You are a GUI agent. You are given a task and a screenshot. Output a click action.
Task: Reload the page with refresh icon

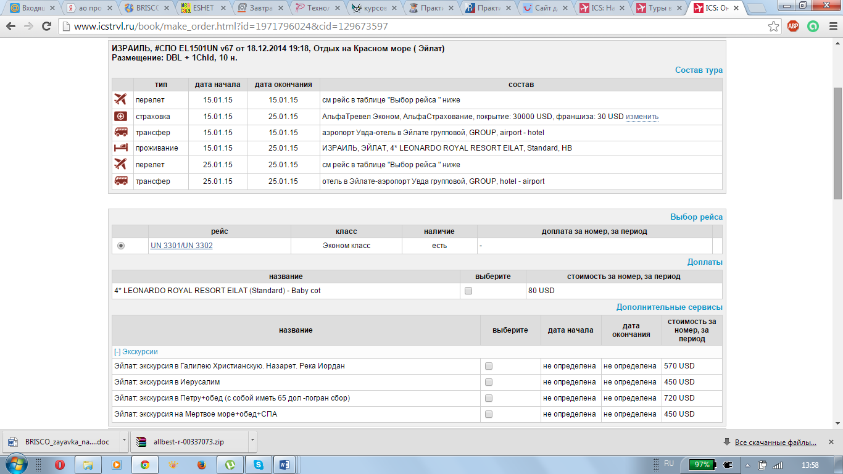coord(46,27)
